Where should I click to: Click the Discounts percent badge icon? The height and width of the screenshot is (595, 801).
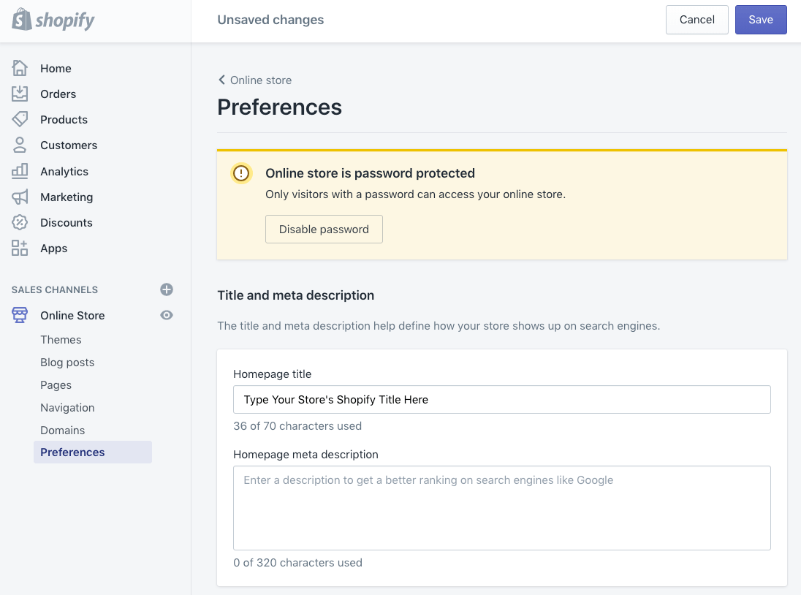tap(20, 222)
